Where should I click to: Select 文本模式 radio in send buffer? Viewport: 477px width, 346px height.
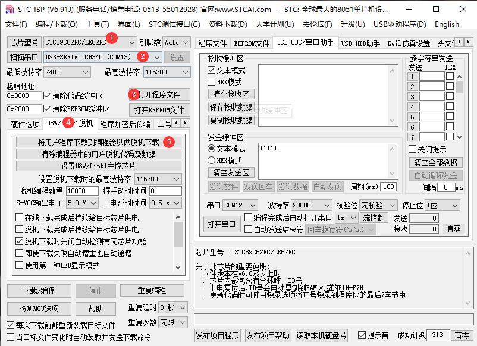(211, 149)
